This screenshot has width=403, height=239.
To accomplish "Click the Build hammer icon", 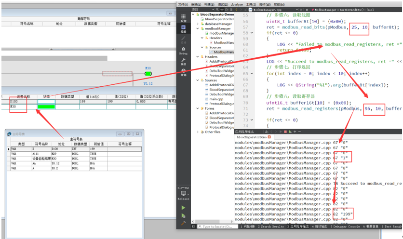I will tap(183, 224).
